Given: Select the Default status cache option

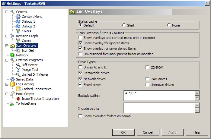Looking at the screenshot, I should (81, 25).
